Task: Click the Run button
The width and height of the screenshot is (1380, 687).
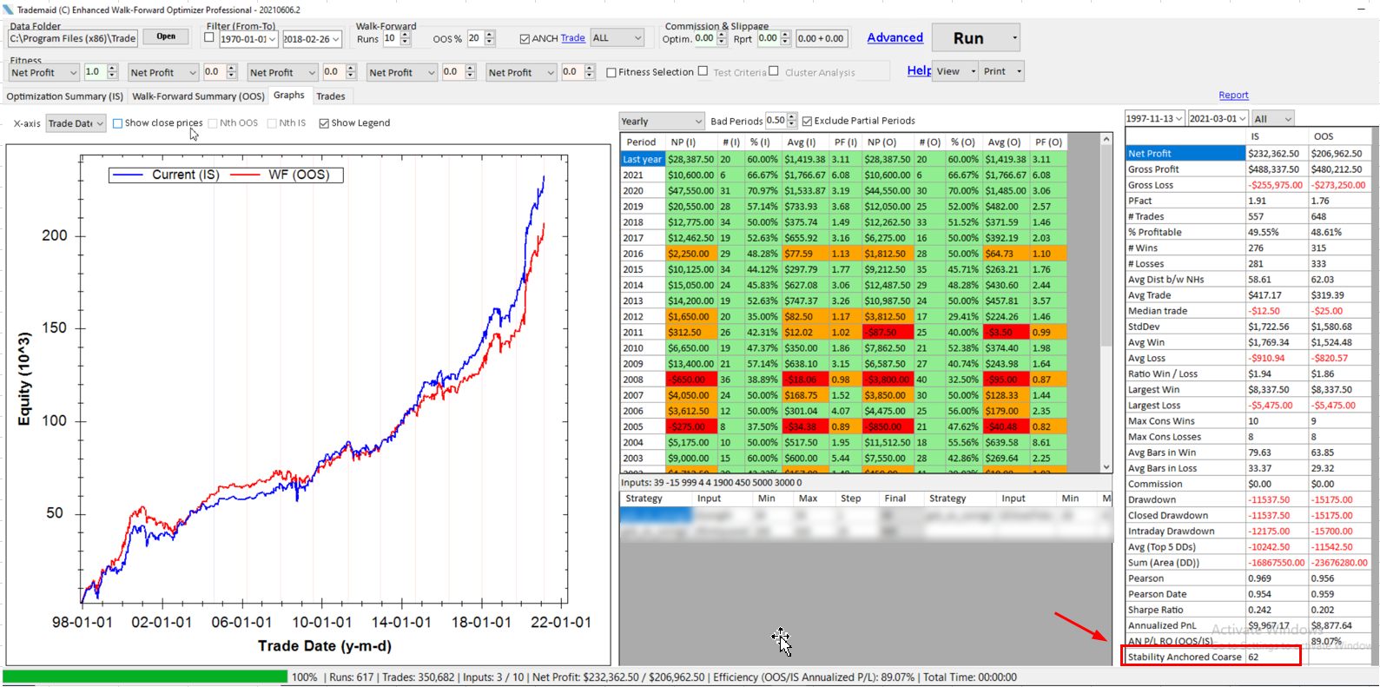Action: [967, 38]
